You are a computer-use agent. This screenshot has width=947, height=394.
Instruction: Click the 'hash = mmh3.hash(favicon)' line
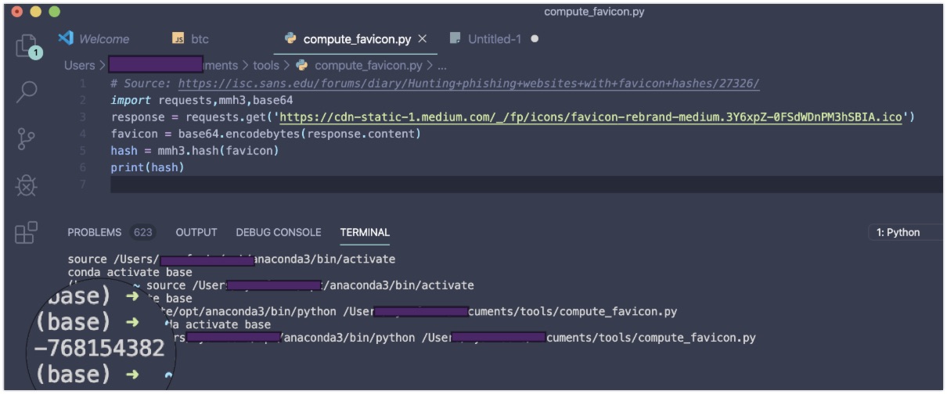click(195, 150)
